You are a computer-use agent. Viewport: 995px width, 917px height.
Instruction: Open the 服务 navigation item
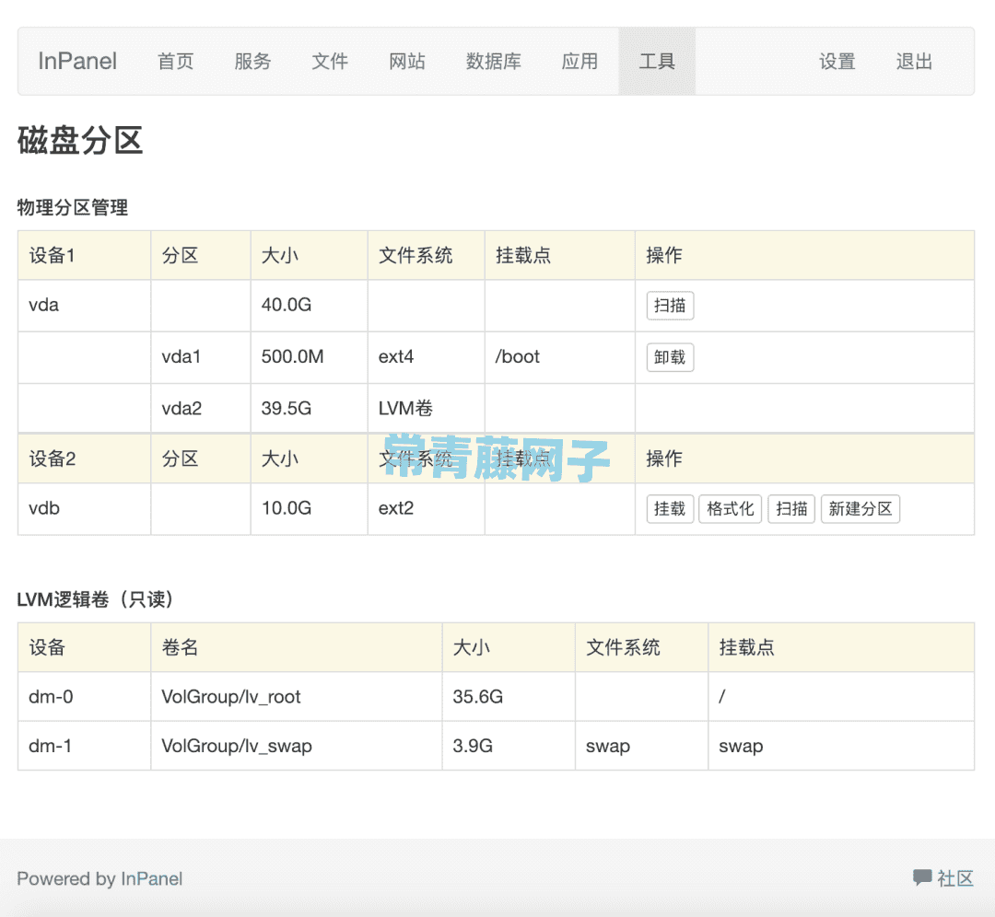252,62
